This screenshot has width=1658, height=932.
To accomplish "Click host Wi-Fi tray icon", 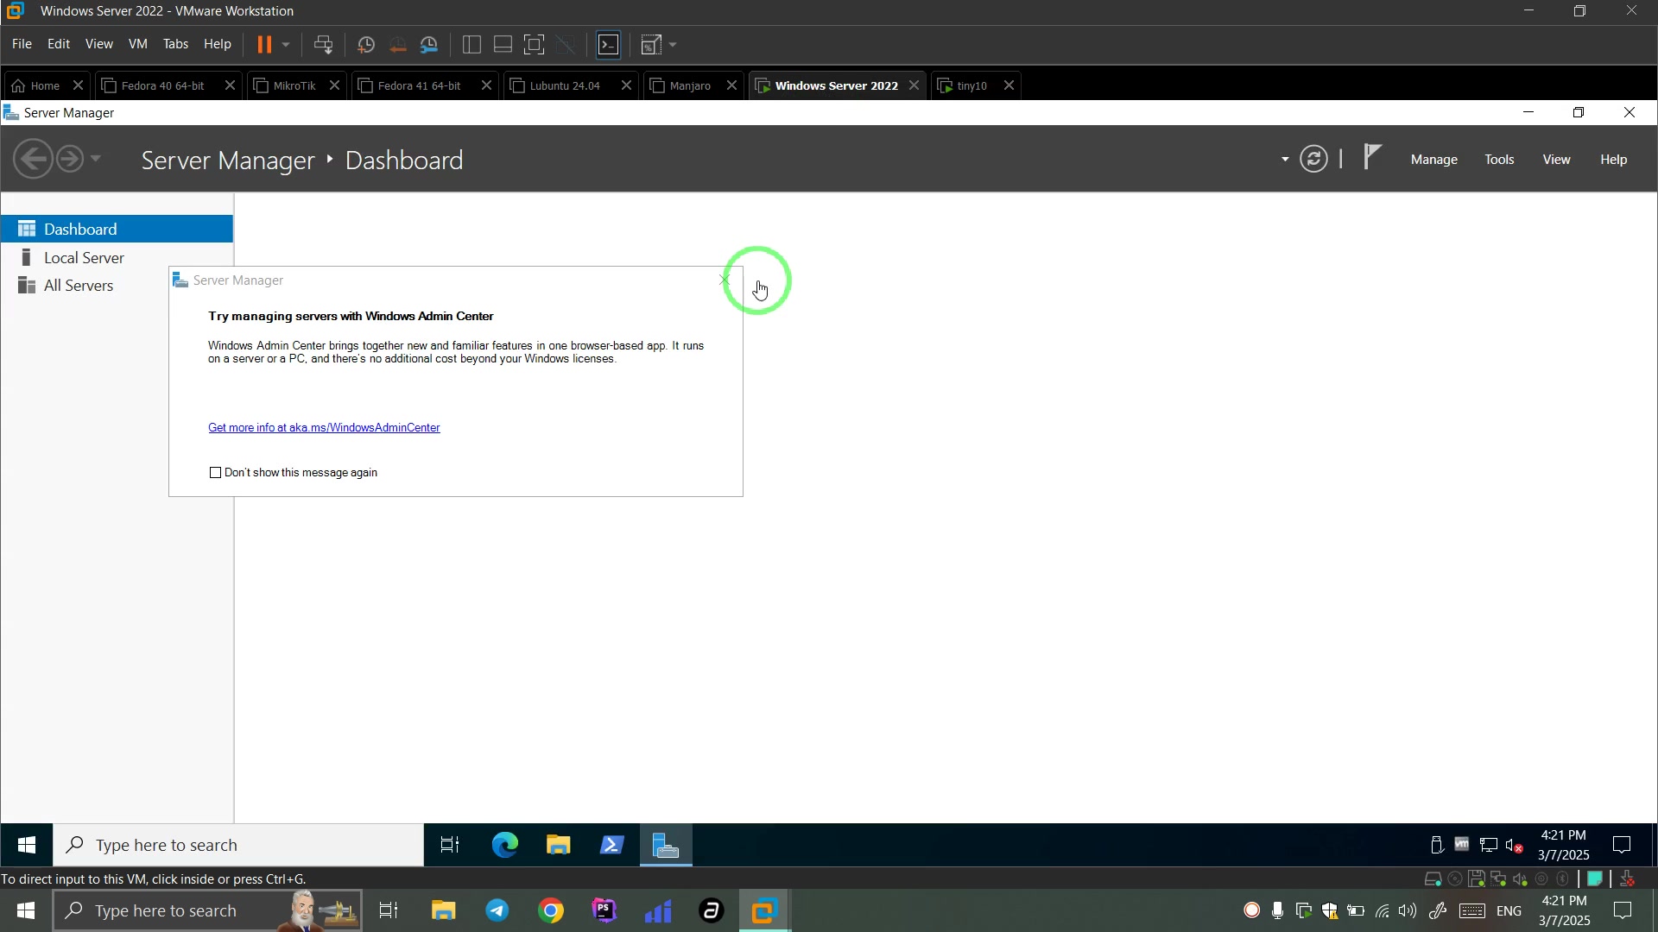I will click(1382, 911).
